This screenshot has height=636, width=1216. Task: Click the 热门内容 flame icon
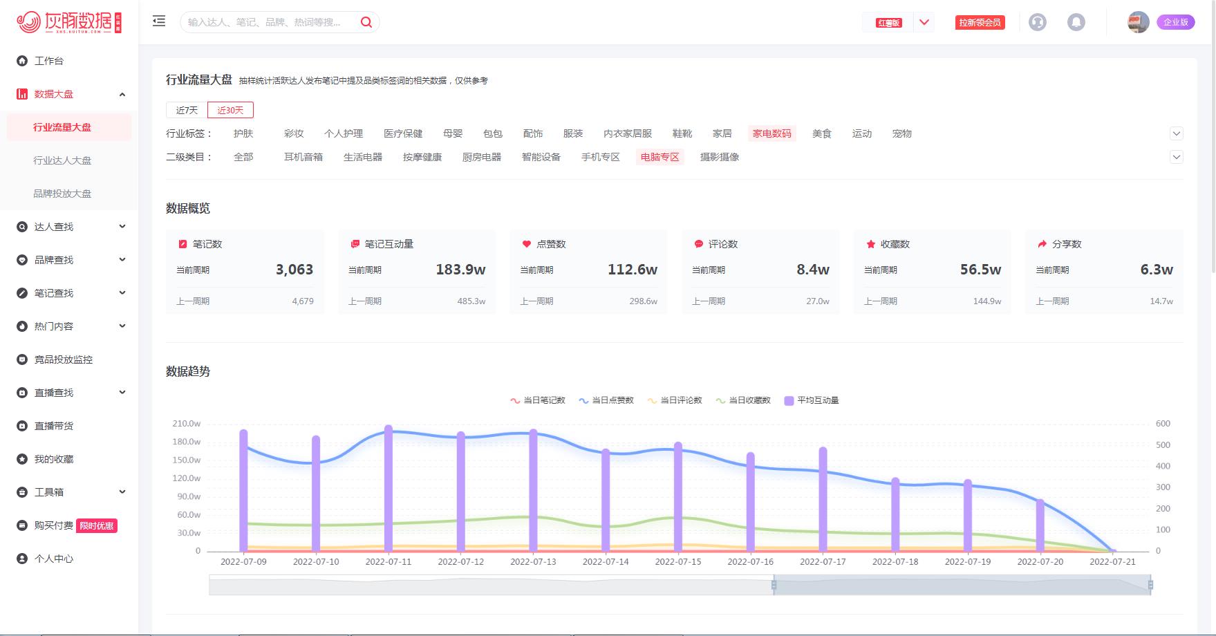tap(22, 326)
